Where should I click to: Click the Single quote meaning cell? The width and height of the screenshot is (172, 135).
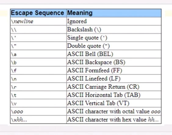114,38
